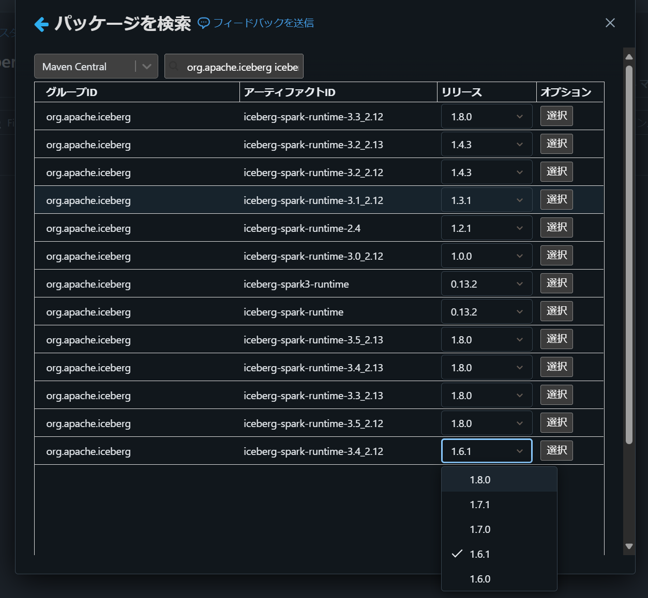Click the back arrow icon
648x598 pixels.
[41, 24]
